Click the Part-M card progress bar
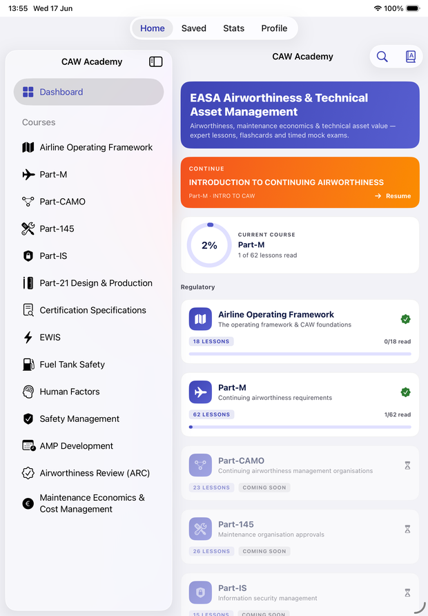The width and height of the screenshot is (428, 616). click(300, 427)
